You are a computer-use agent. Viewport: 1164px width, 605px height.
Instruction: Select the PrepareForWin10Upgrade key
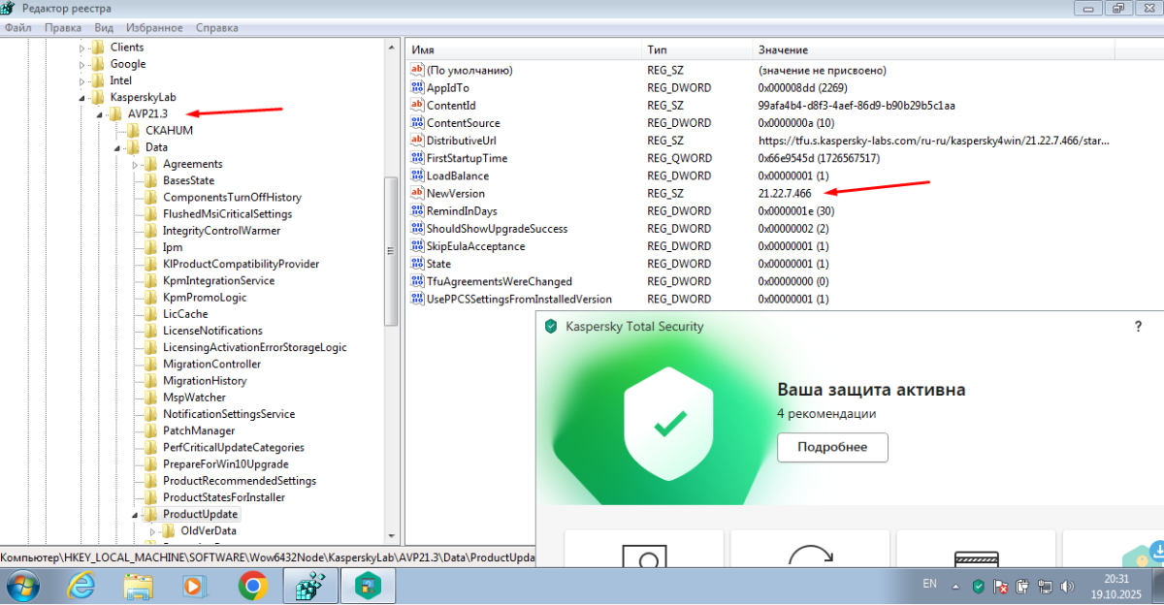pos(225,464)
